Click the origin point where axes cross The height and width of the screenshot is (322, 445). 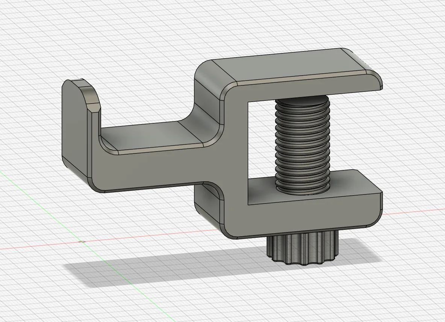coord(82,241)
